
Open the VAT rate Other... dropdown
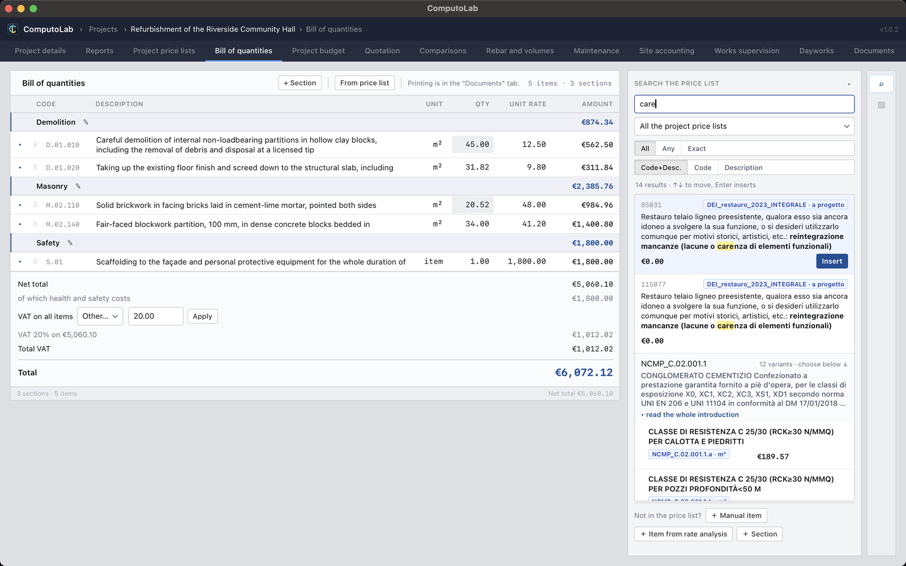point(100,316)
